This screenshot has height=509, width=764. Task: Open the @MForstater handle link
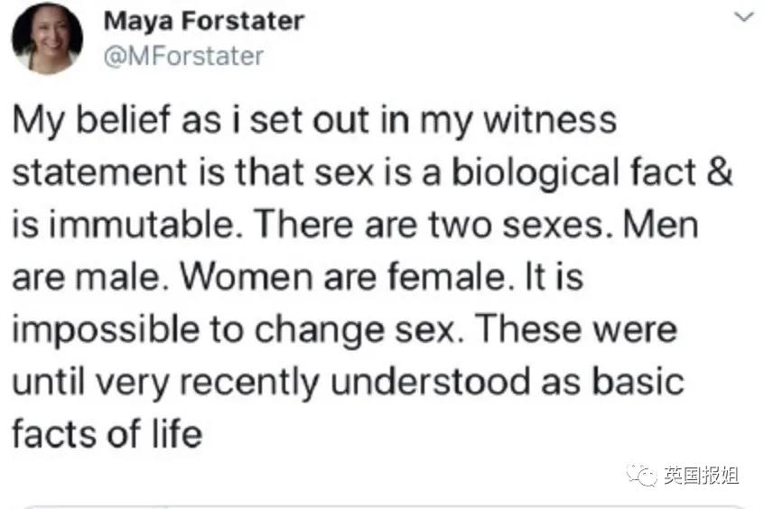coord(184,56)
